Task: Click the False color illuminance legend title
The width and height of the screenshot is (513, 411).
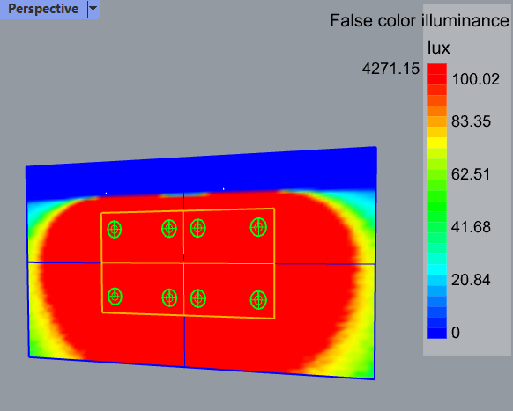Action: (420, 21)
